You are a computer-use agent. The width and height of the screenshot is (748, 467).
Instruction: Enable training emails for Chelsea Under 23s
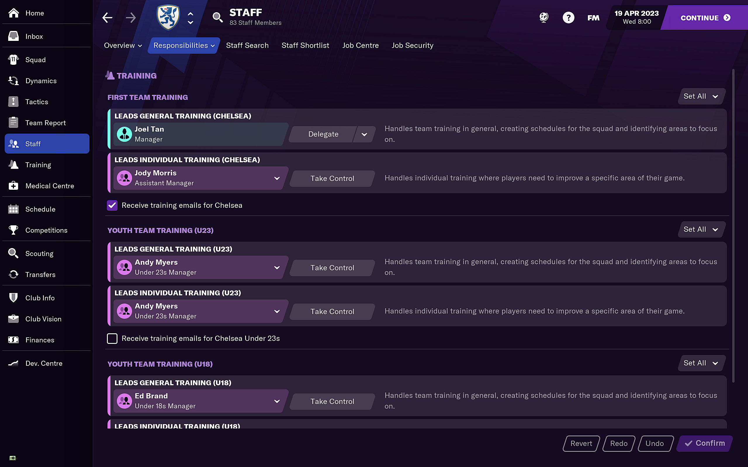click(x=112, y=339)
